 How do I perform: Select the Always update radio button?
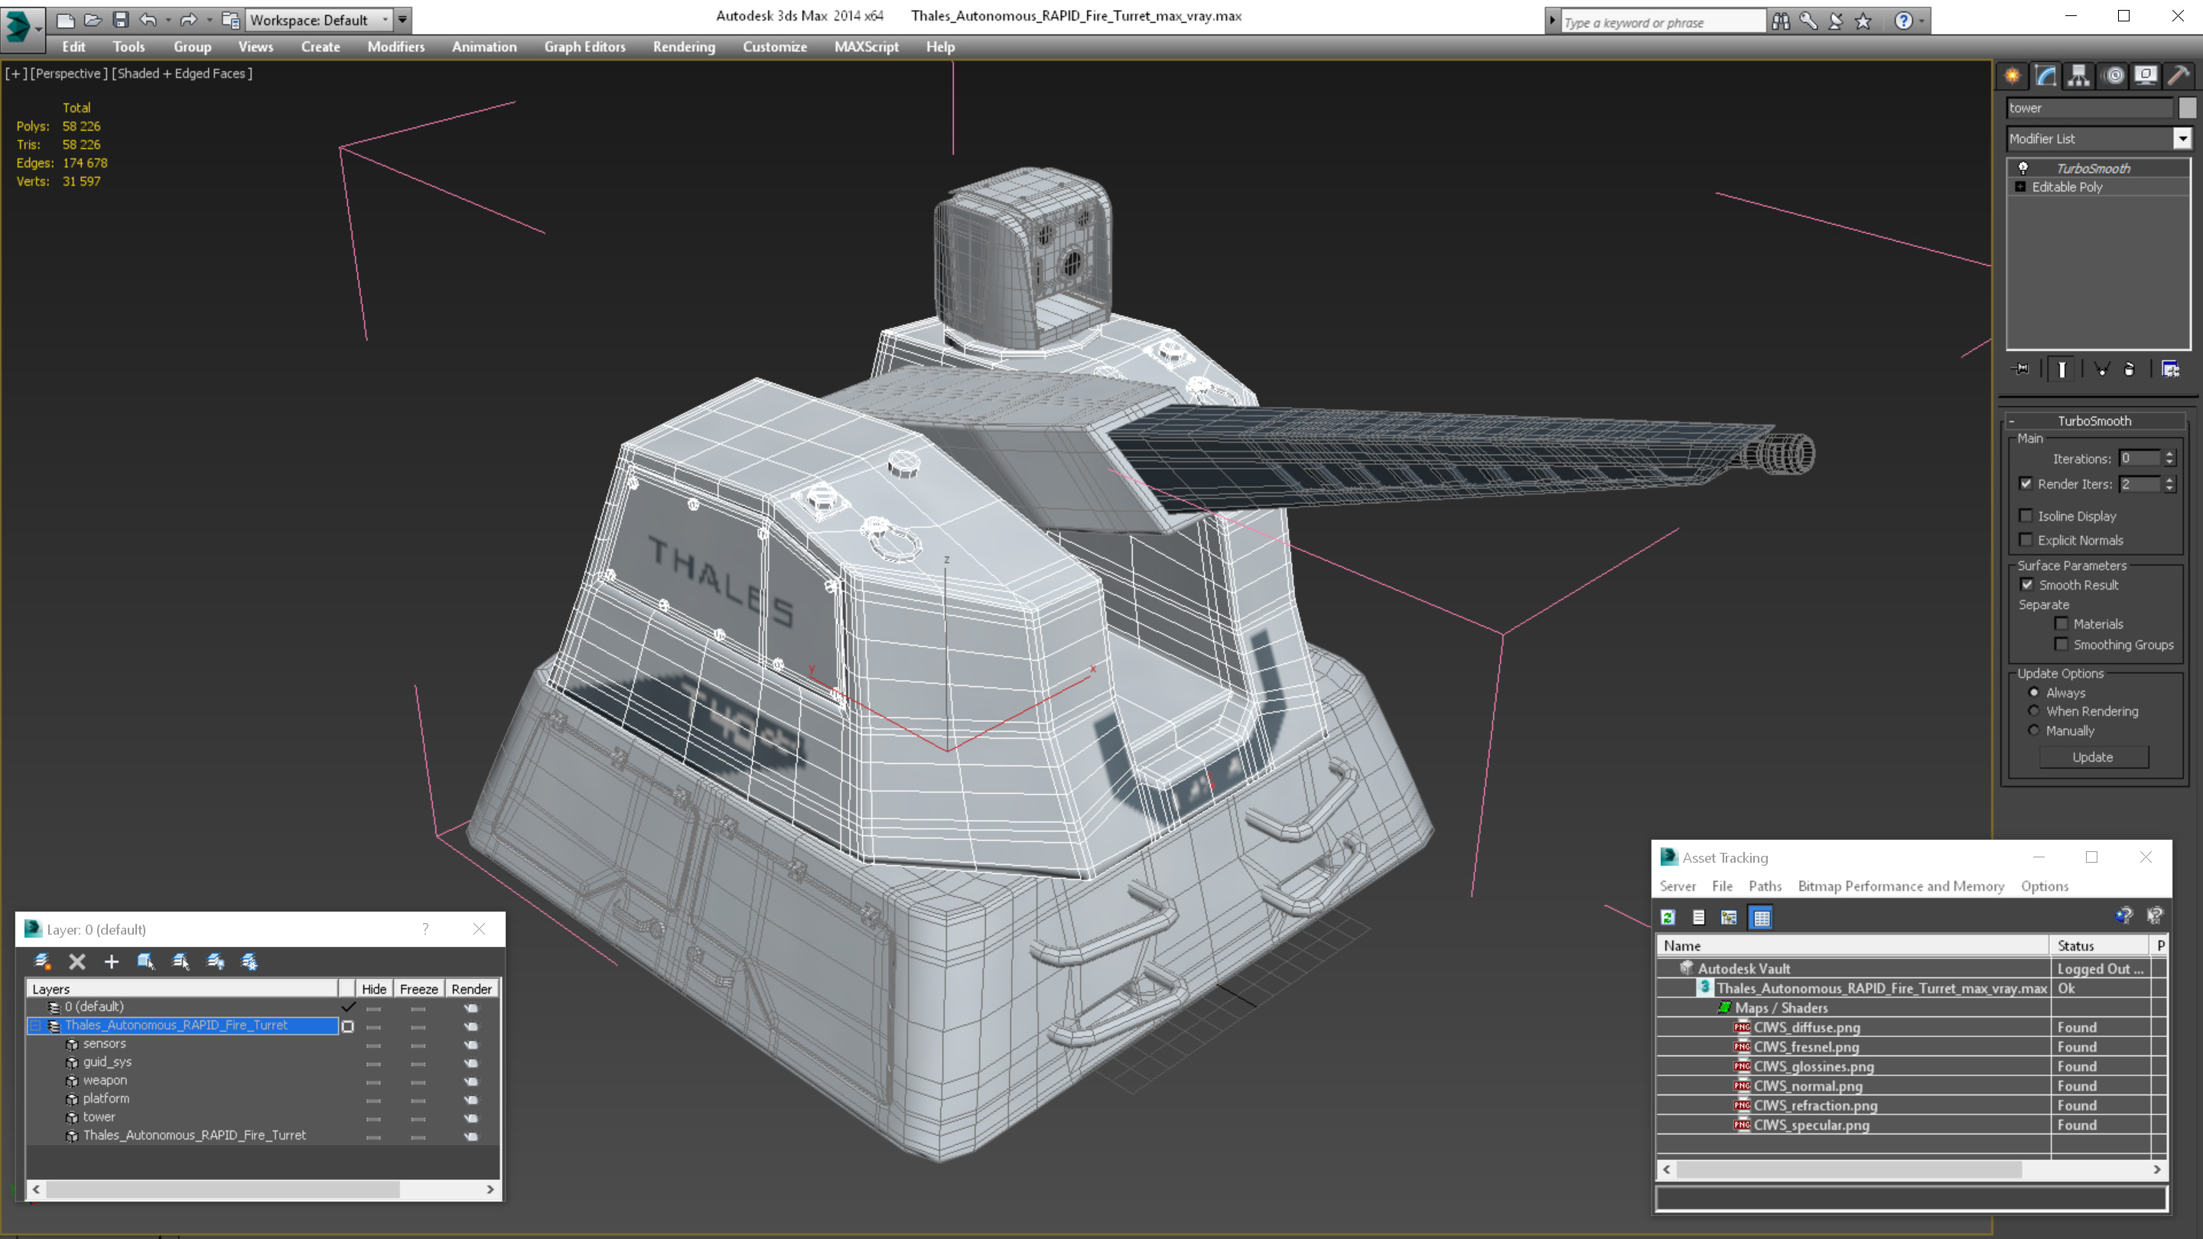(2035, 693)
